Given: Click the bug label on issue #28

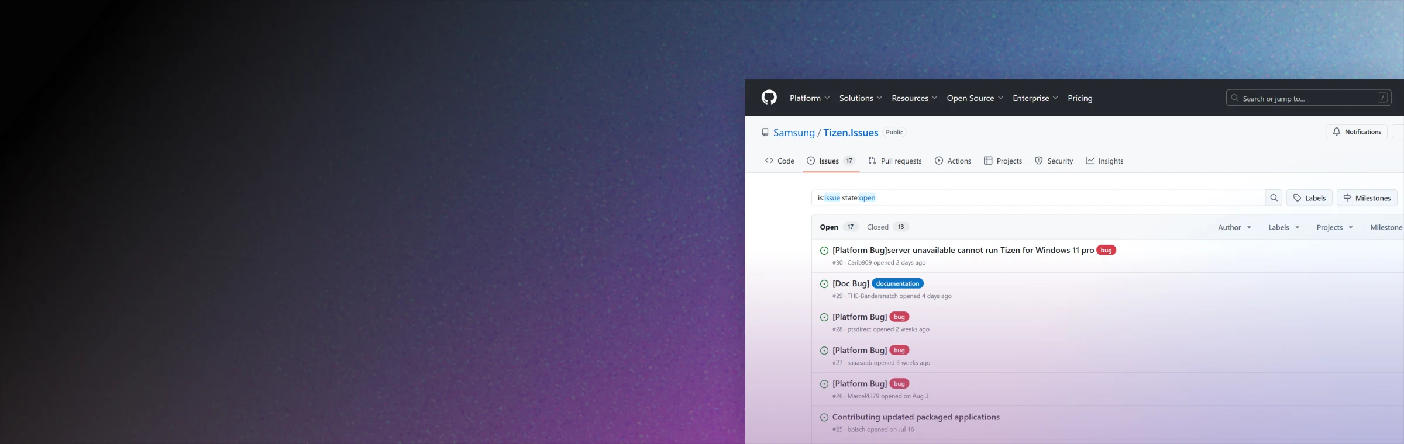Looking at the screenshot, I should click(899, 317).
